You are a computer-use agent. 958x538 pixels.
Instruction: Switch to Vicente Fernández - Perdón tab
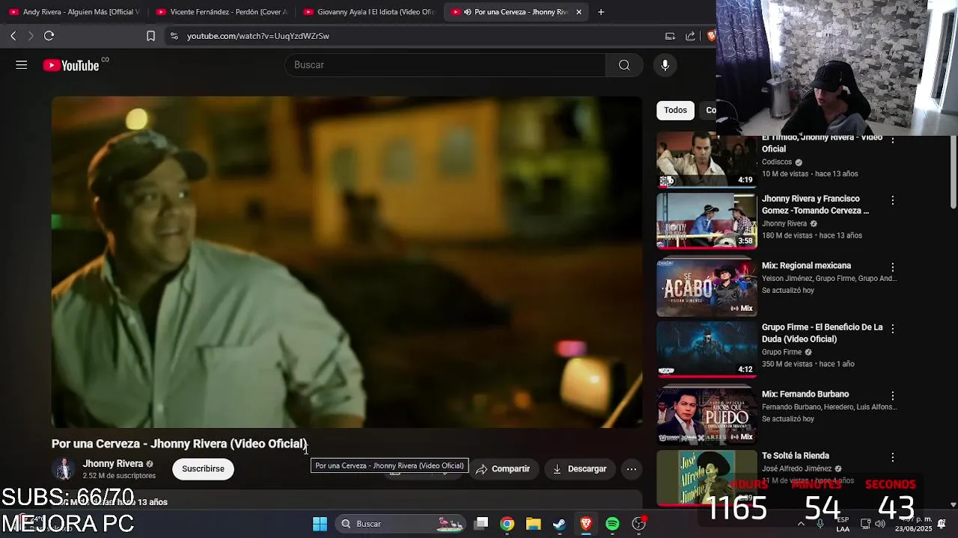pyautogui.click(x=222, y=12)
